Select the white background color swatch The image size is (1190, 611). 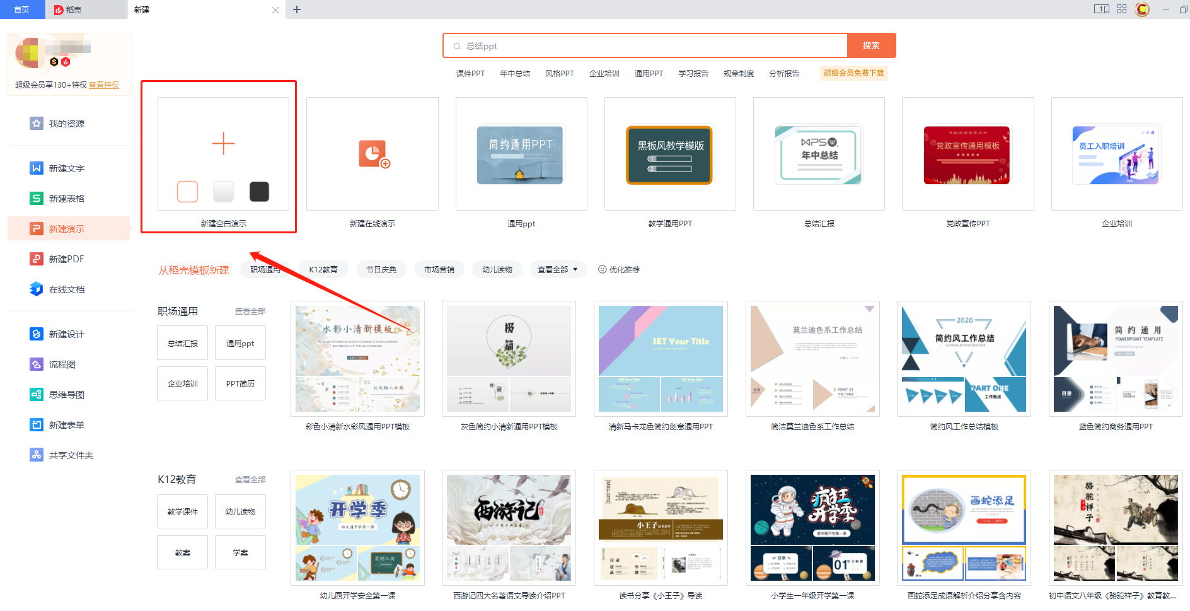[187, 192]
